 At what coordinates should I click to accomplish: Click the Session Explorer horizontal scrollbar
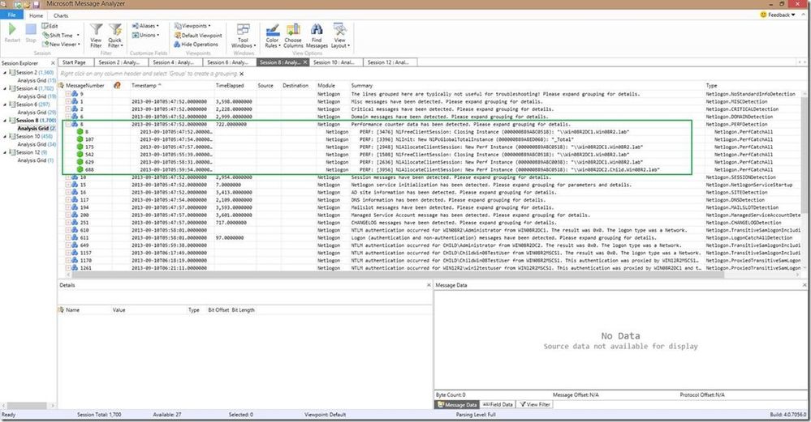pos(26,406)
